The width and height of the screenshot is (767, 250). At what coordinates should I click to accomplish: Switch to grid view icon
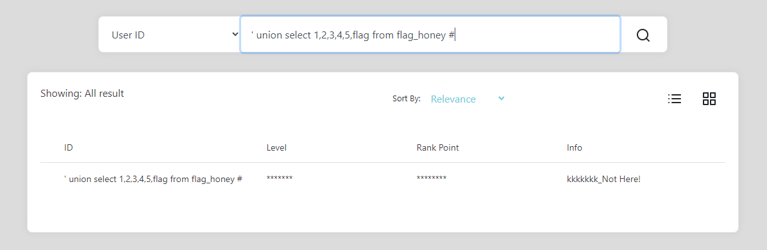[x=709, y=99]
